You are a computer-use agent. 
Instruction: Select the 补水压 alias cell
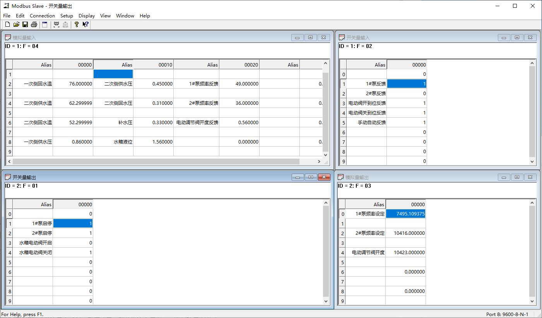tap(113, 122)
